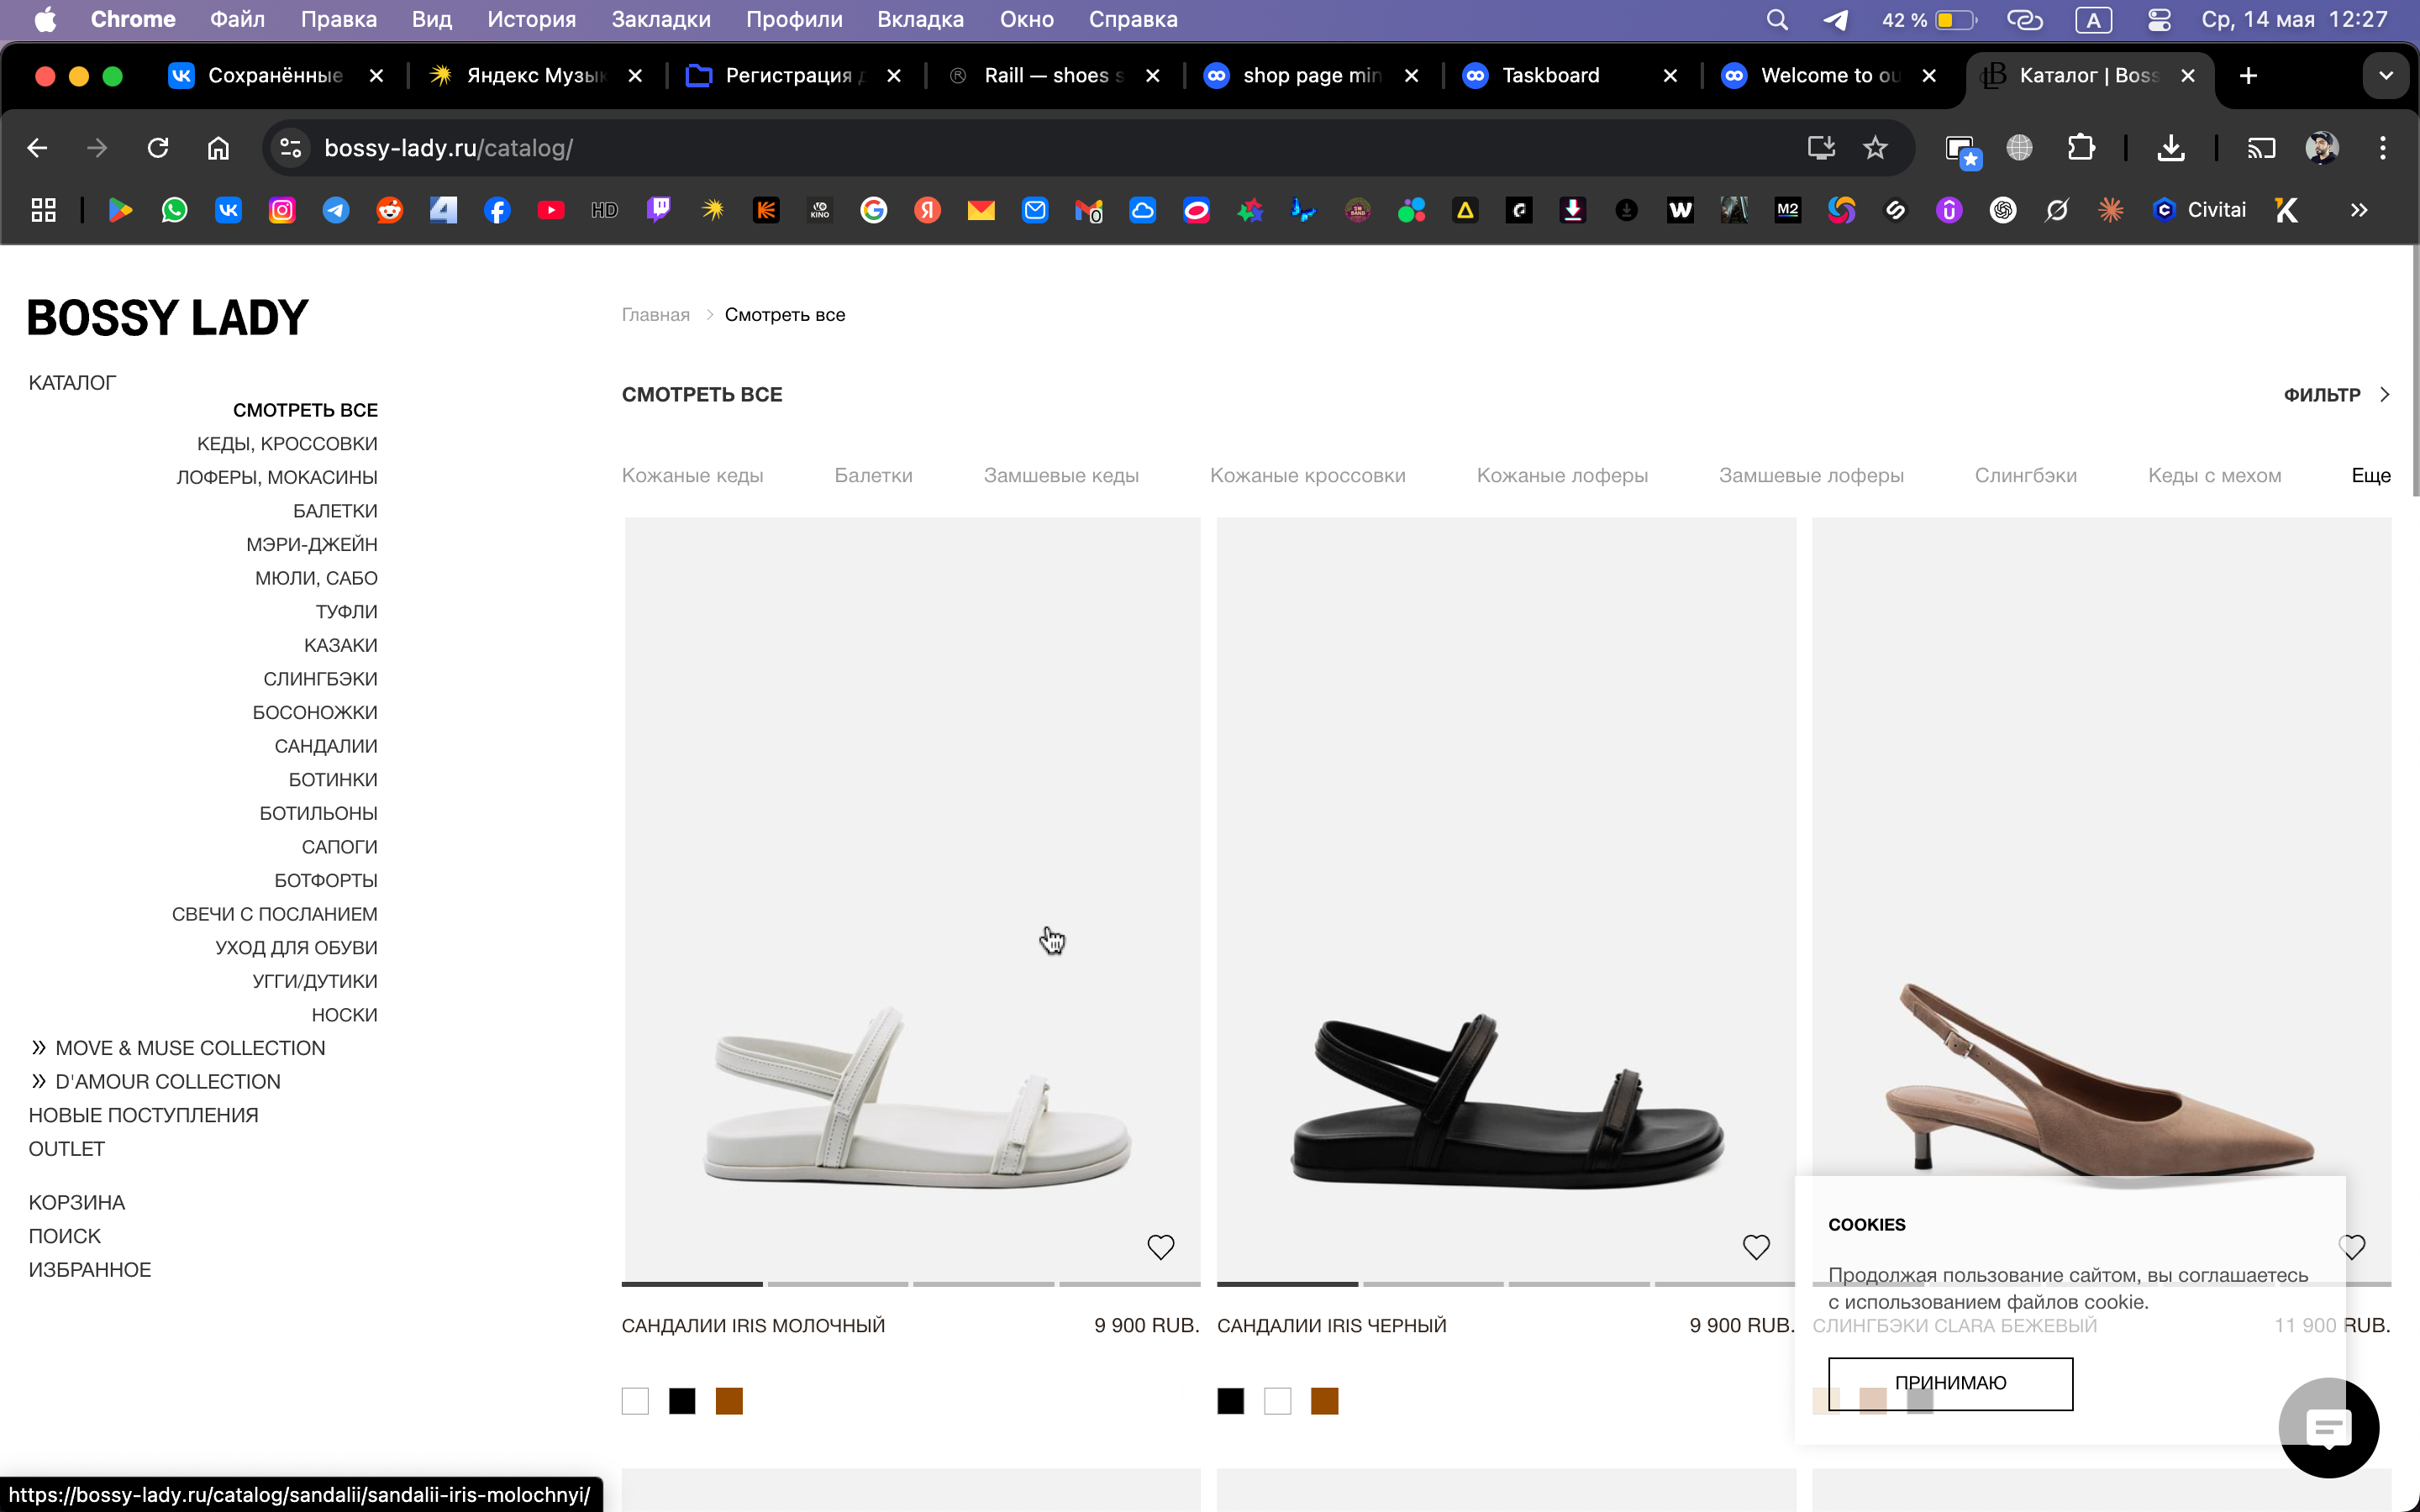Open НОВЫЕ ПОСТУПЛЕНИЯ section
Screen dimensions: 2420x1512
[143, 1115]
